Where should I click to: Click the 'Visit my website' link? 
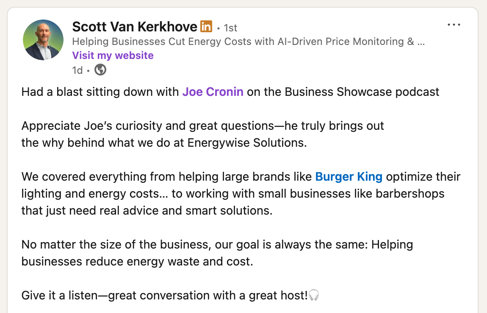(x=113, y=55)
